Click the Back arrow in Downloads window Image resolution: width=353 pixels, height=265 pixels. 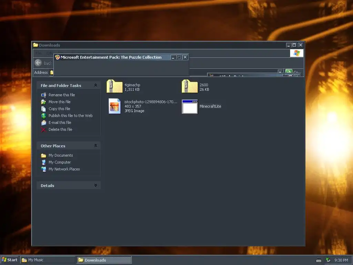coord(38,63)
